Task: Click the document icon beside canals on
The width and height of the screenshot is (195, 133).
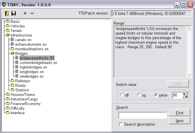Action: point(12,39)
